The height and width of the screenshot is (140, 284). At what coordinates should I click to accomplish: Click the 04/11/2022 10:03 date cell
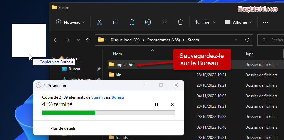tap(211, 96)
